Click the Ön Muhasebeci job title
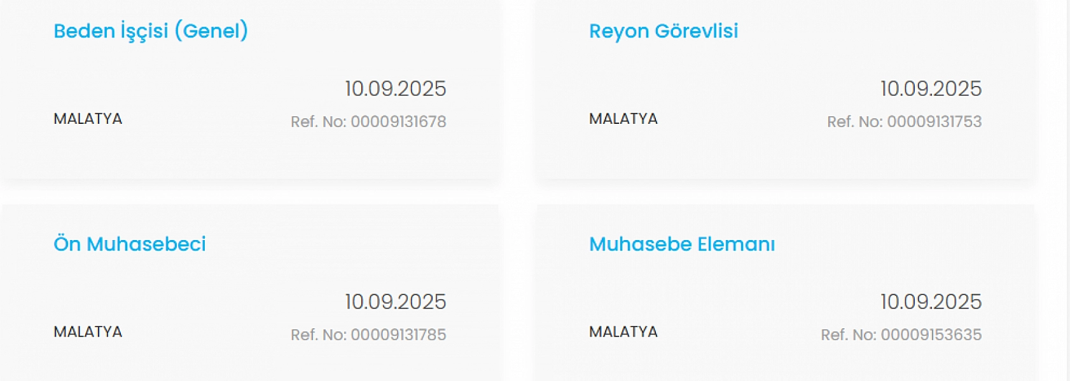Viewport: 1070px width, 381px height. [x=130, y=244]
